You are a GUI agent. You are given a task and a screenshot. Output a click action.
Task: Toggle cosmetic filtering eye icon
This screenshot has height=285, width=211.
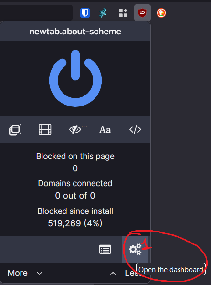point(78,129)
